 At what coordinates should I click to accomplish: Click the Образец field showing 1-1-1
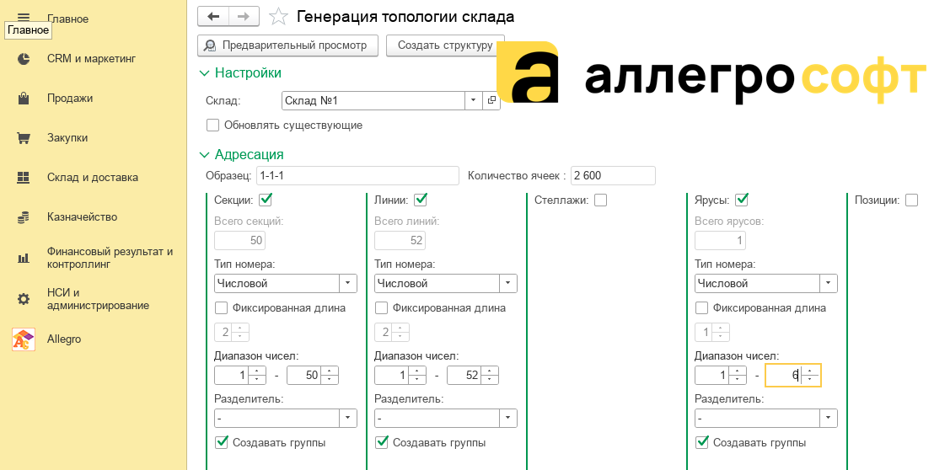358,175
